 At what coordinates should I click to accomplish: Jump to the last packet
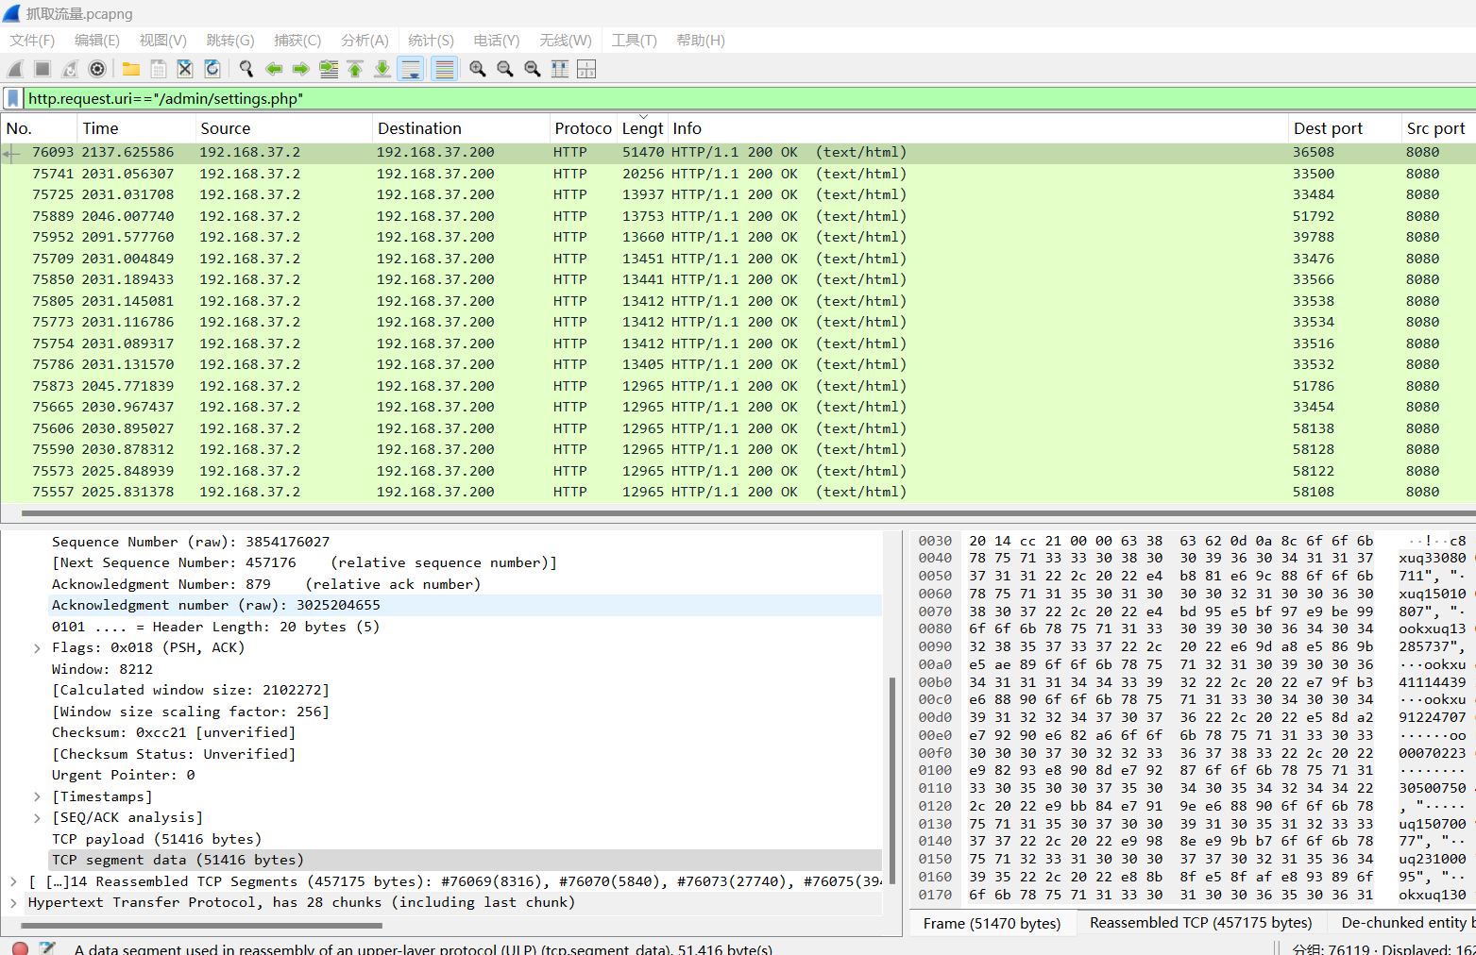pos(382,69)
